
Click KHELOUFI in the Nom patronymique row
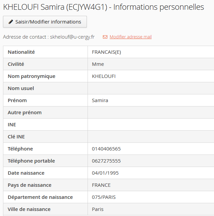104,76
